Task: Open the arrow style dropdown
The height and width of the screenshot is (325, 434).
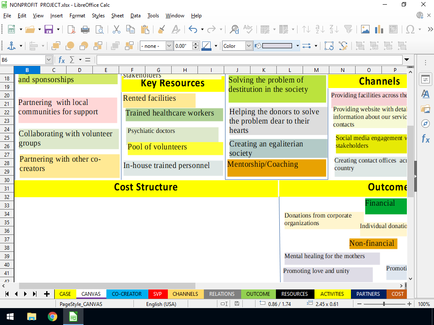Action: 316,46
